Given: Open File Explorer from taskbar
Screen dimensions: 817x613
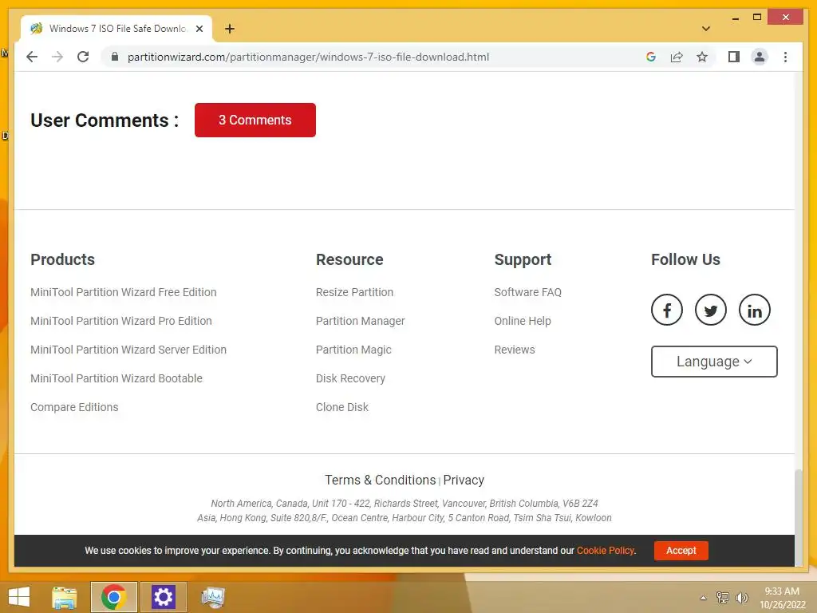Looking at the screenshot, I should coord(64,597).
